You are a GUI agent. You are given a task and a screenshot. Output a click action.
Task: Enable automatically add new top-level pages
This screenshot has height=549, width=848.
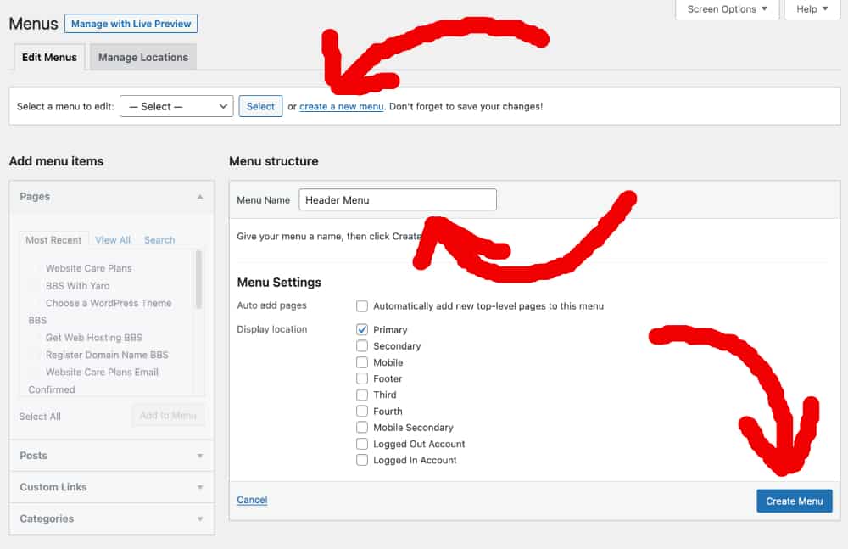(362, 306)
